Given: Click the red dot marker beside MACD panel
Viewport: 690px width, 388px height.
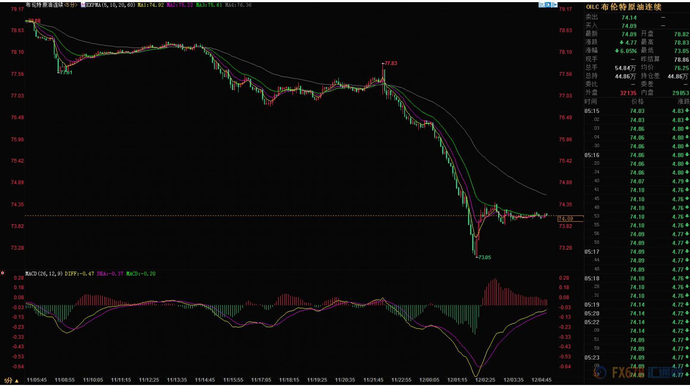Looking at the screenshot, I should [3, 273].
